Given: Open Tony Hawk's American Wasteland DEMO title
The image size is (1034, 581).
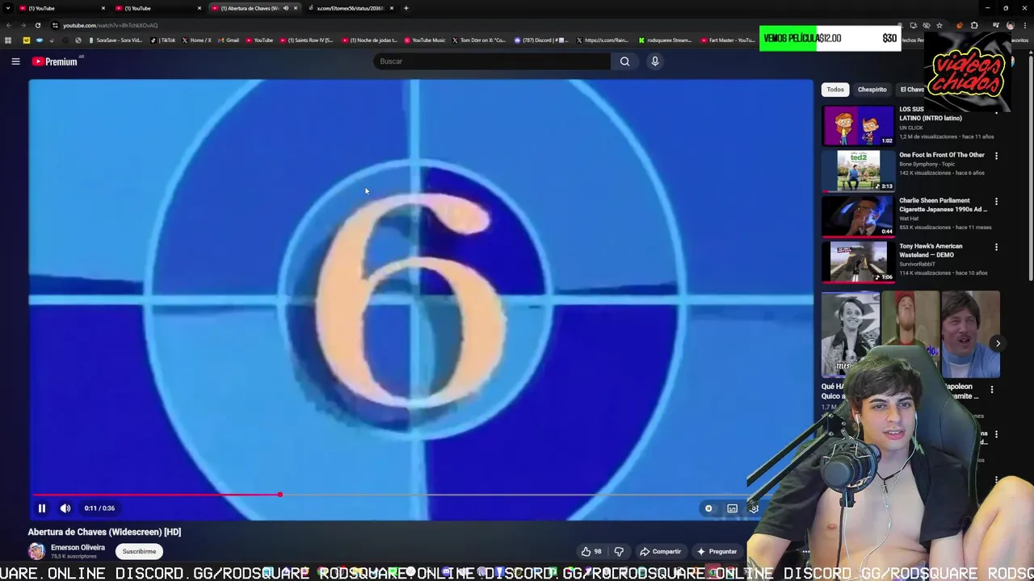Looking at the screenshot, I should [931, 250].
